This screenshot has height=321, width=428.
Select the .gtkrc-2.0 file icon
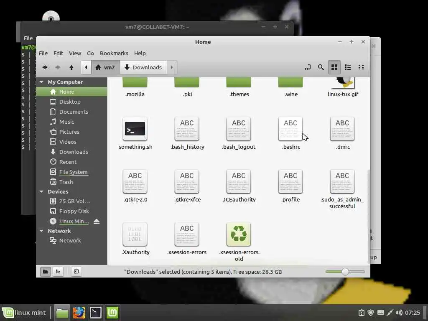tap(135, 181)
